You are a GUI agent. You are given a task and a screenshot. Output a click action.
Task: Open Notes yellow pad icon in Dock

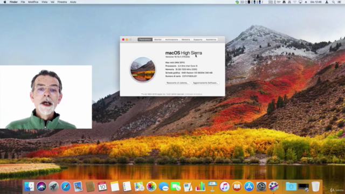[x=115, y=187]
